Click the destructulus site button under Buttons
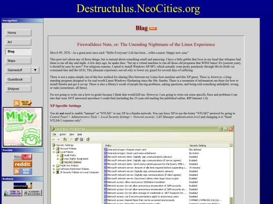Screen dimensions: 273x204 23,185
